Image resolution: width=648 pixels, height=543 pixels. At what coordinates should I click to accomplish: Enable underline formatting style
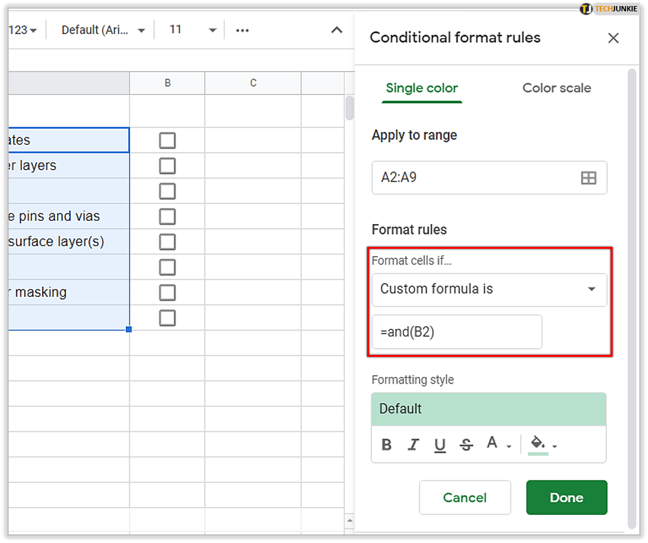[x=440, y=445]
